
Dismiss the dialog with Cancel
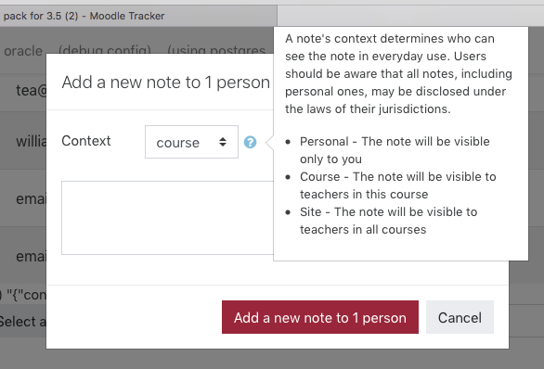460,317
